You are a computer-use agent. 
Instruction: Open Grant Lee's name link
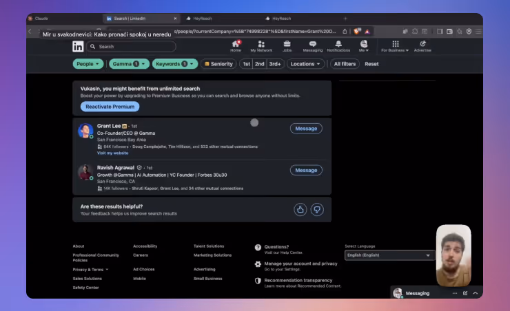click(109, 126)
